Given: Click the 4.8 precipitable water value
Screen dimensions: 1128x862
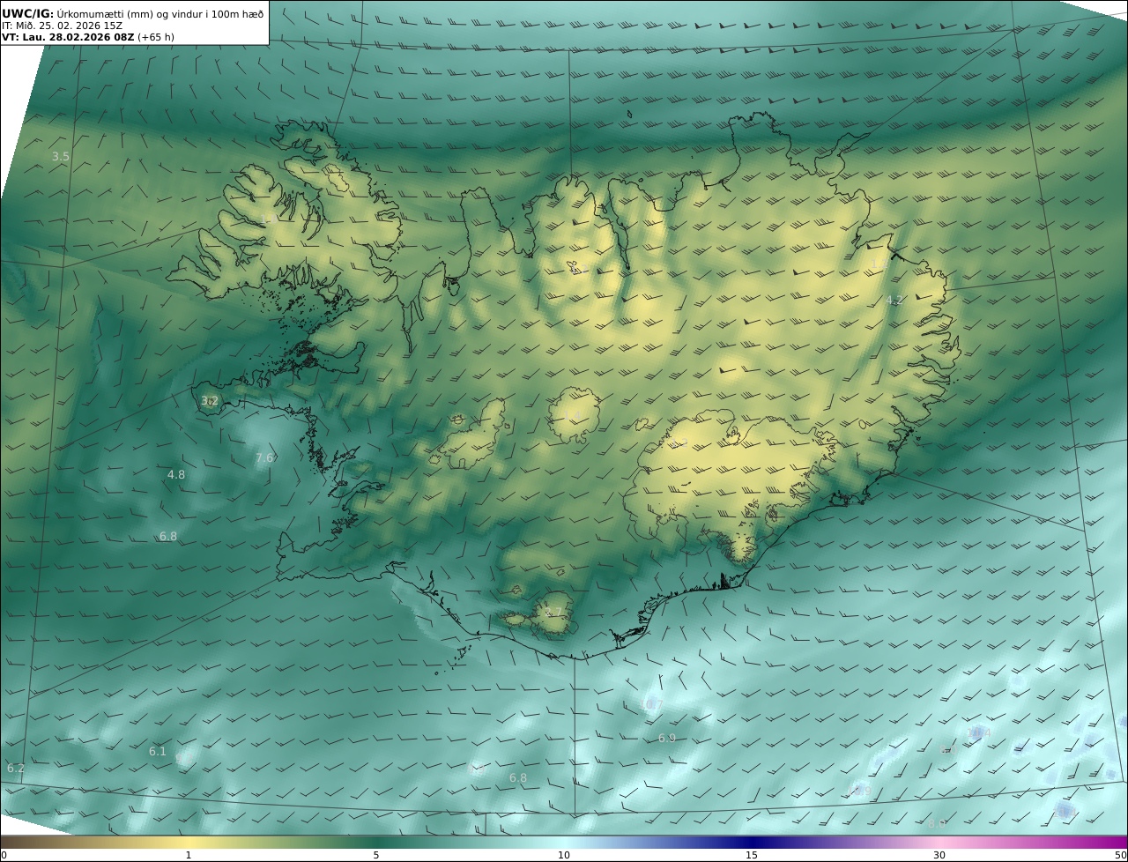Looking at the screenshot, I should (x=176, y=474).
